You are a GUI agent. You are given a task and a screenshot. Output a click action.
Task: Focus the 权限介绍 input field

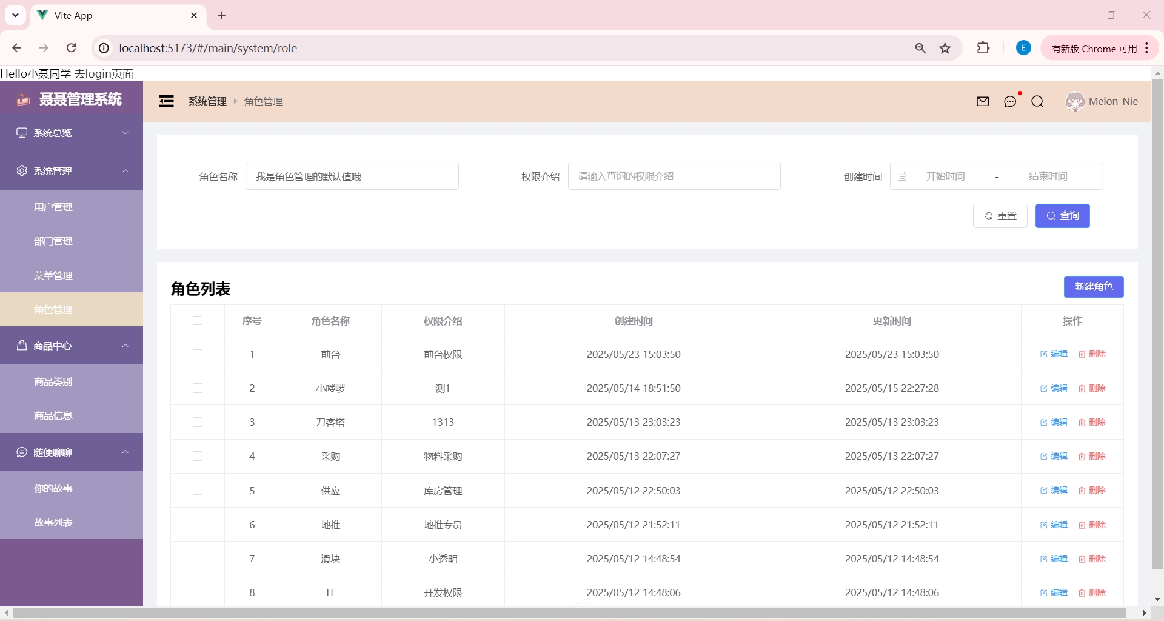point(674,176)
